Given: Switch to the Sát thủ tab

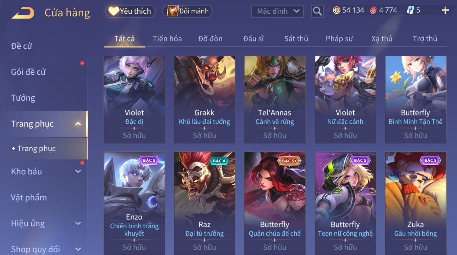Looking at the screenshot, I should pos(296,39).
